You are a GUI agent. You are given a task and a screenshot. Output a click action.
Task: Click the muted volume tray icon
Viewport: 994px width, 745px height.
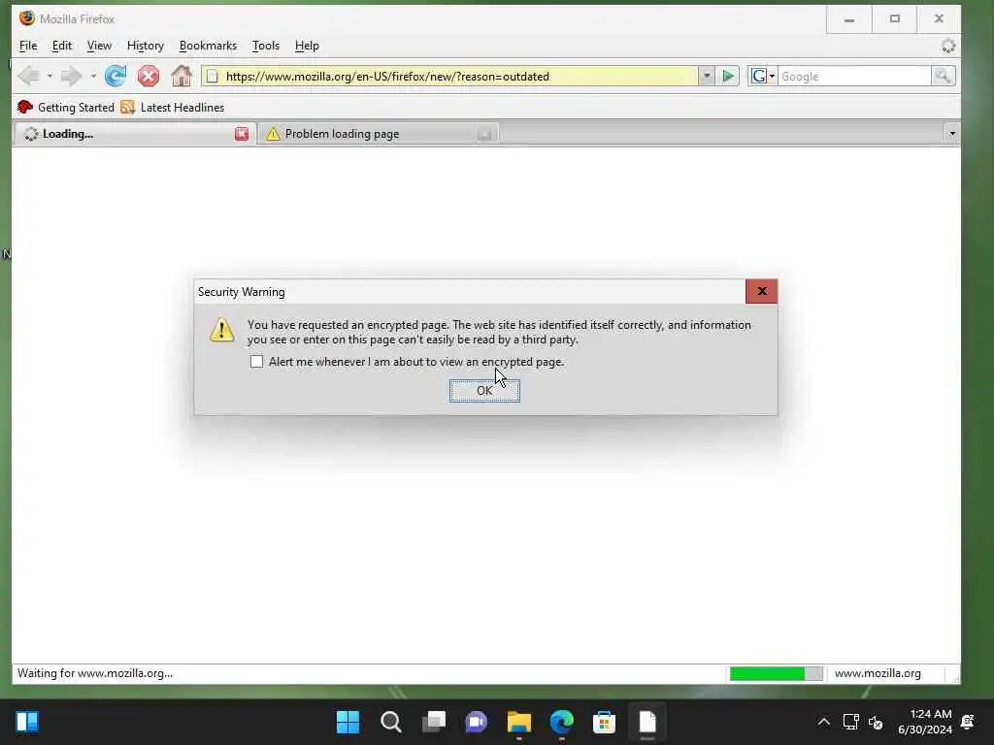876,722
